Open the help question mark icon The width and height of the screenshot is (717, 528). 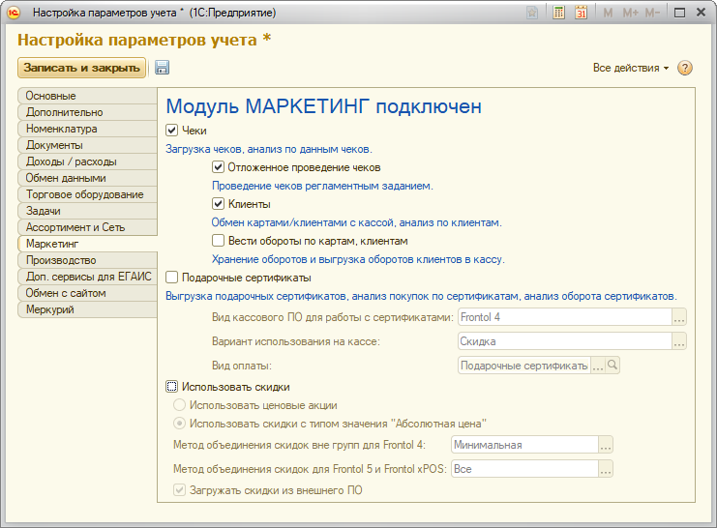click(x=684, y=68)
